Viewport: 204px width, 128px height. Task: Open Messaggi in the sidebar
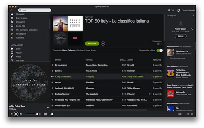pyautogui.click(x=20, y=14)
